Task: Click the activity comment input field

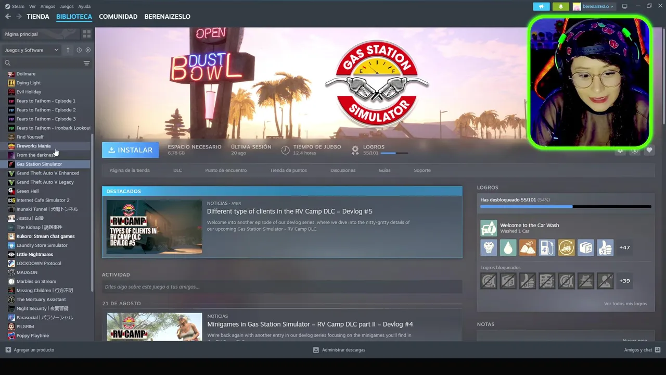Action: 282,287
